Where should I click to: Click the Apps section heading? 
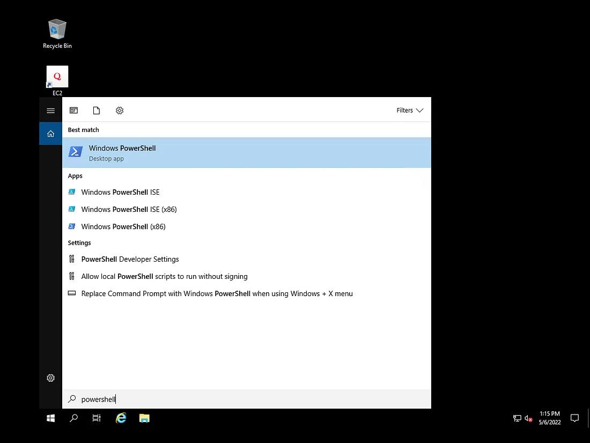[75, 176]
